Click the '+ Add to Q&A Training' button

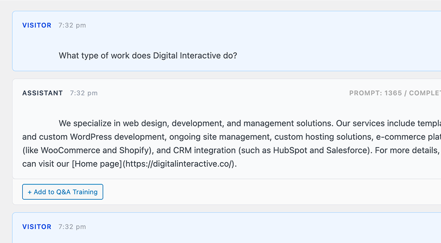(x=62, y=192)
